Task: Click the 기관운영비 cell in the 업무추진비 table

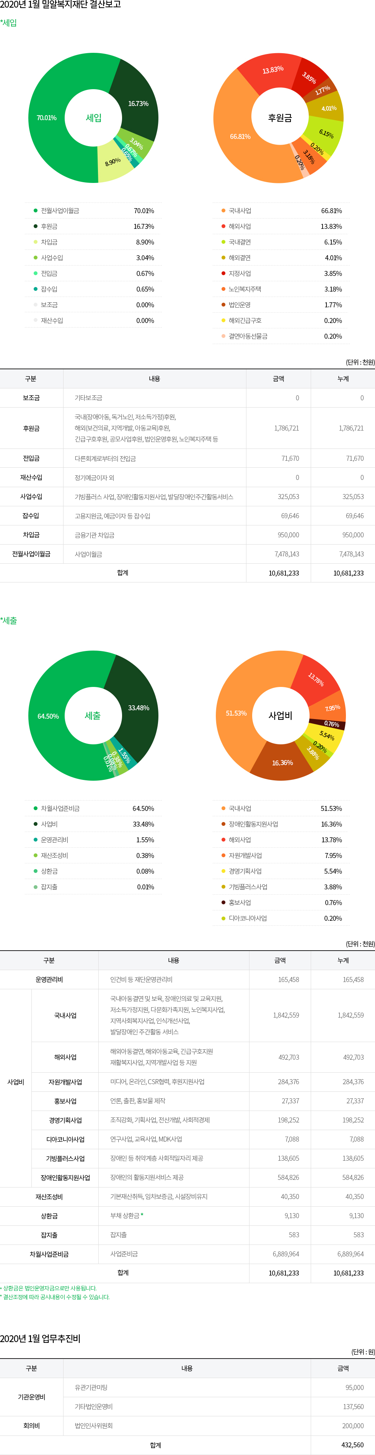Action: (x=31, y=1397)
